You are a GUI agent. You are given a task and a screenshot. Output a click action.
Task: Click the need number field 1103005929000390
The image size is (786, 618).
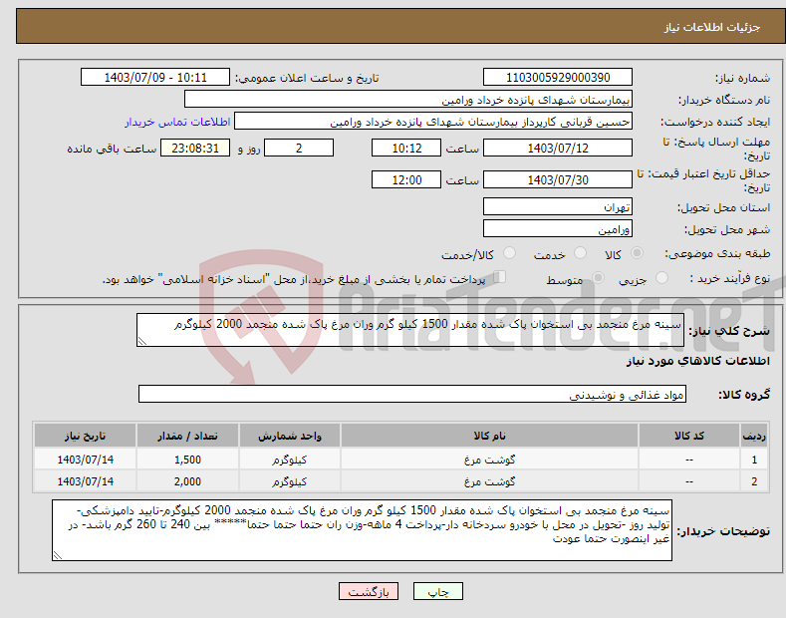coord(558,78)
